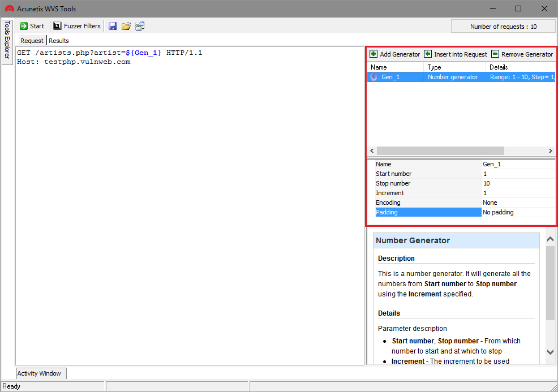Click in the GET request line text
The image size is (558, 392).
[110, 53]
